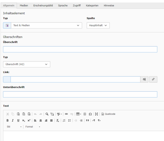Maximize the rich text editor
Viewport: 164px width, 141px height.
tap(96, 114)
